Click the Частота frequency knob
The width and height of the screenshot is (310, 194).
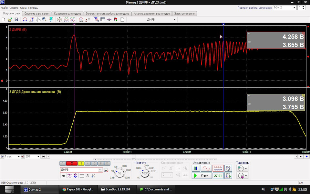coord(145,173)
